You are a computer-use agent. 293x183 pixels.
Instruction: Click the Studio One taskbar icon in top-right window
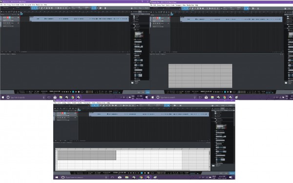pos(230,97)
